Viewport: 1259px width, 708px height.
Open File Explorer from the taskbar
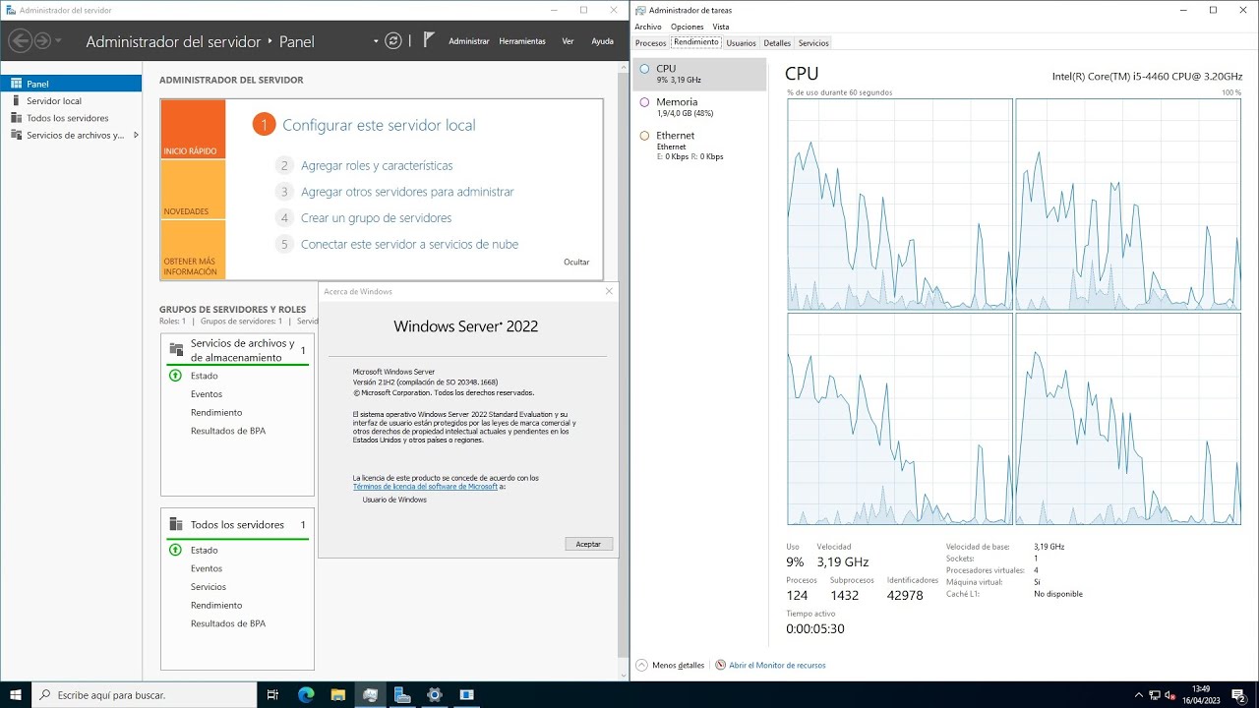[x=338, y=694]
